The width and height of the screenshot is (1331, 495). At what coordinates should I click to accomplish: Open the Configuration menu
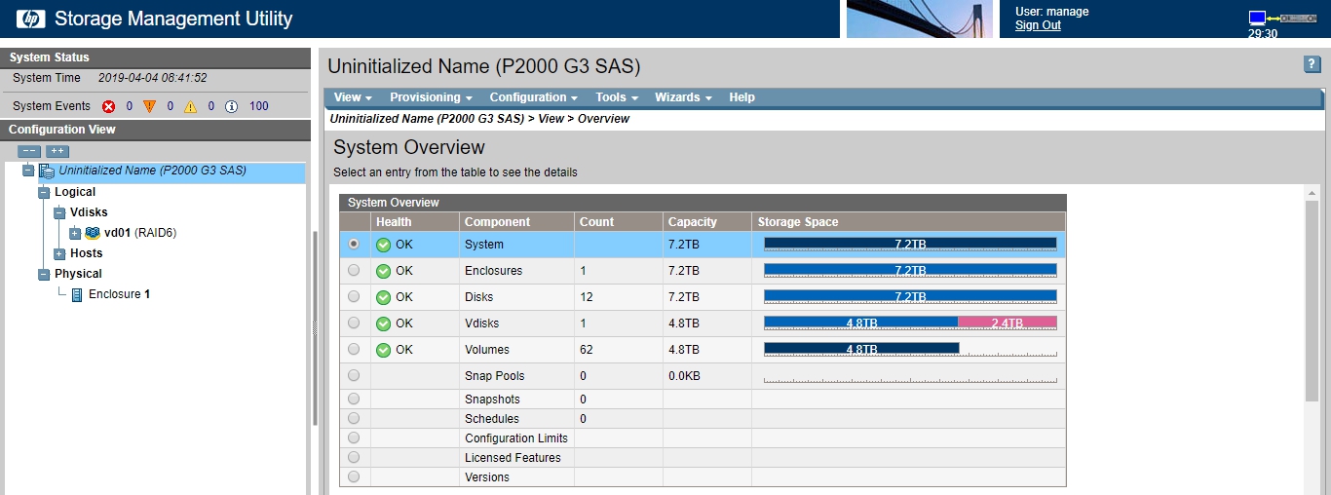(x=533, y=97)
